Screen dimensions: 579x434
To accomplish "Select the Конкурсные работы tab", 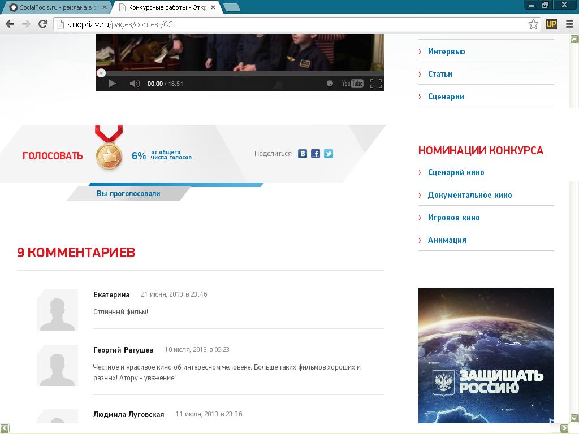I will pos(167,7).
